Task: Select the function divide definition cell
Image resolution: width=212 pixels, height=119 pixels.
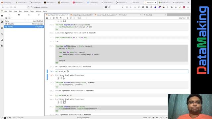Action: pyautogui.click(x=122, y=85)
